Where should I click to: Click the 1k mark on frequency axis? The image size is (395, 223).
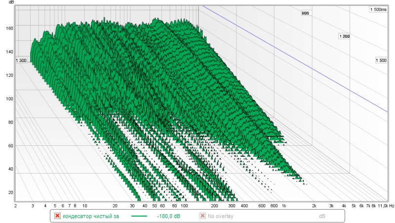284,205
